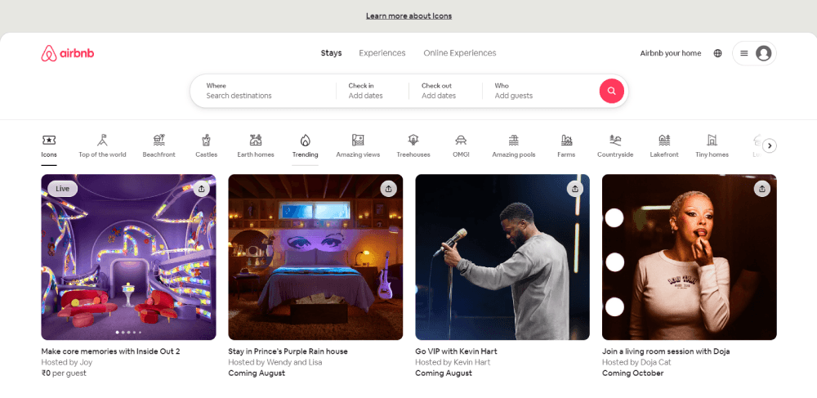Viewport: 817px width, 398px height.
Task: Click the Where search destinations field
Action: pos(263,91)
